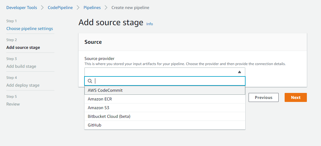Focus the provider search text field
Image resolution: width=321 pixels, height=146 pixels.
coord(168,81)
